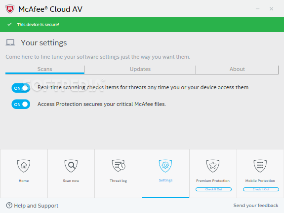The width and height of the screenshot is (284, 213).
Task: Click the Scan now magnifier icon
Action: (71, 166)
